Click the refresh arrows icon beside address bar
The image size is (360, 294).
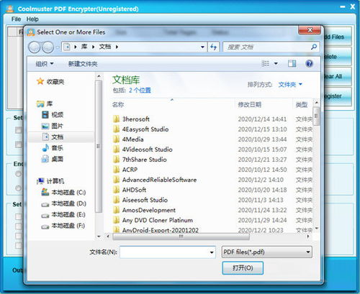(213, 47)
